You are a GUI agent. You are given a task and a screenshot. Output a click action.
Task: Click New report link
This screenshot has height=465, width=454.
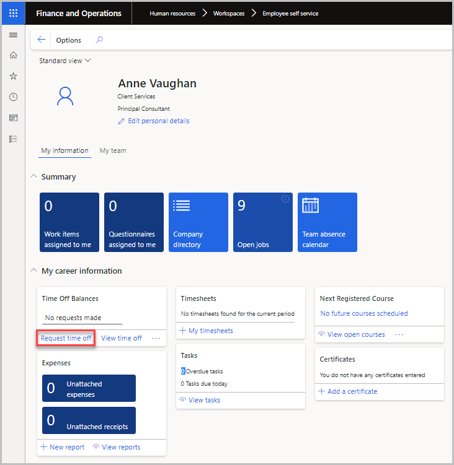(x=67, y=447)
